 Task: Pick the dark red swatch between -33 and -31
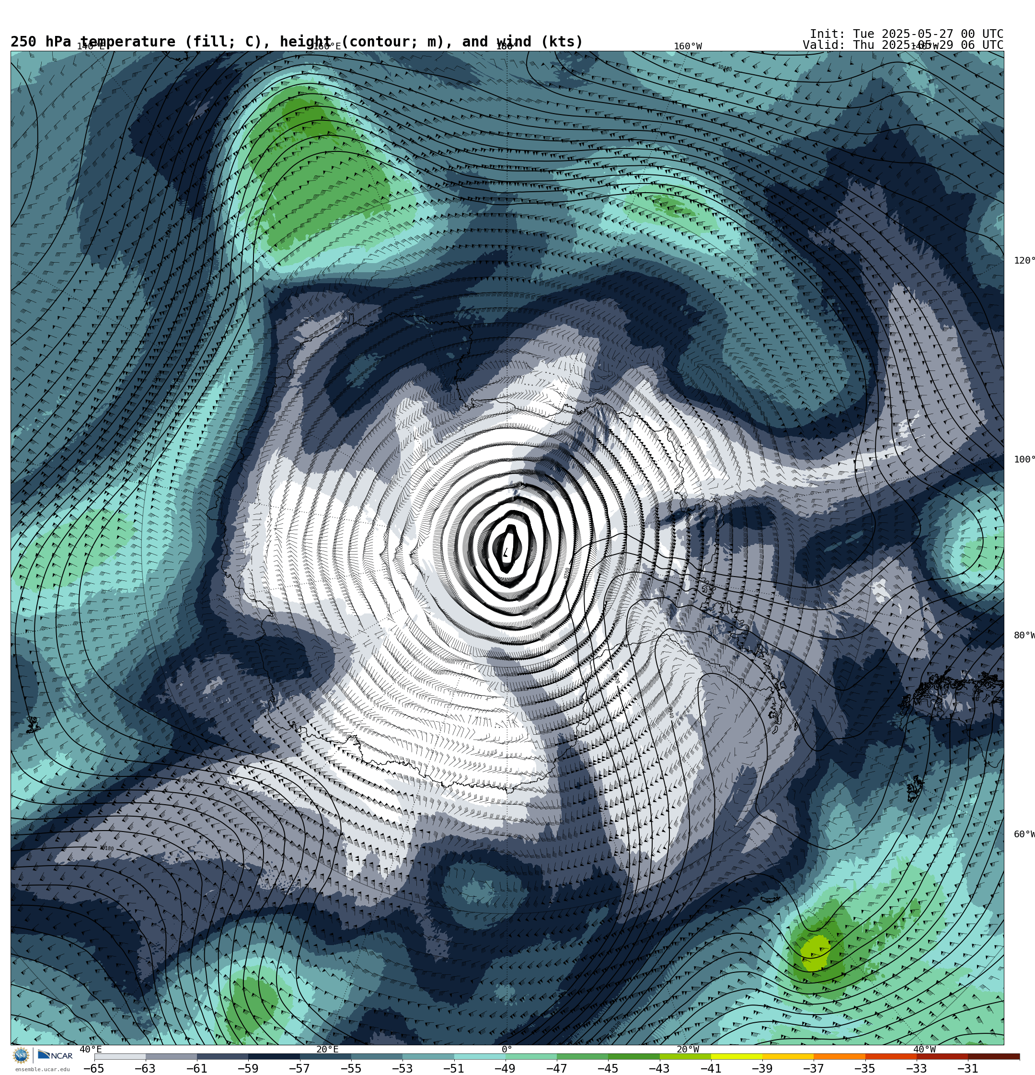(943, 1056)
